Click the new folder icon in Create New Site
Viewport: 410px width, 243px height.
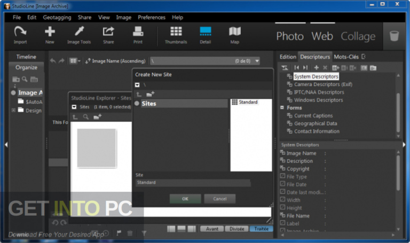coord(151,94)
